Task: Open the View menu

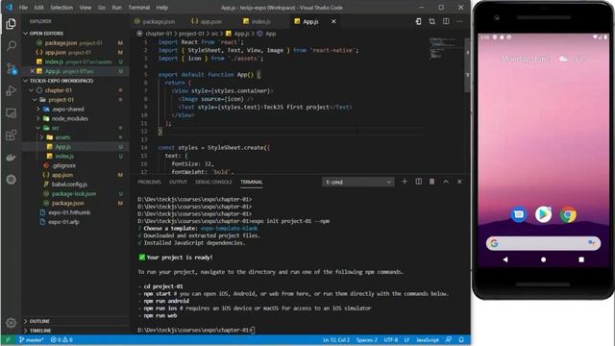Action: click(x=86, y=8)
